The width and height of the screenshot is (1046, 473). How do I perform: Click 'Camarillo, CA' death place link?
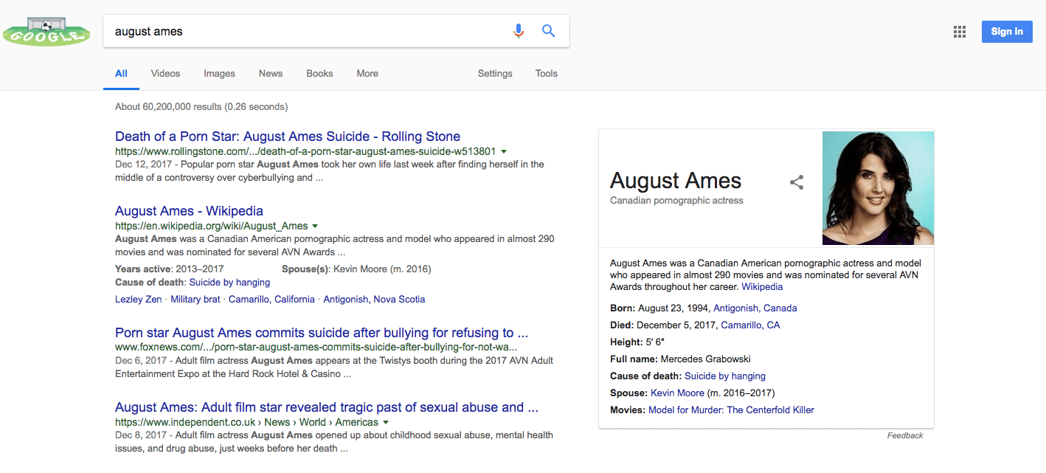[750, 325]
